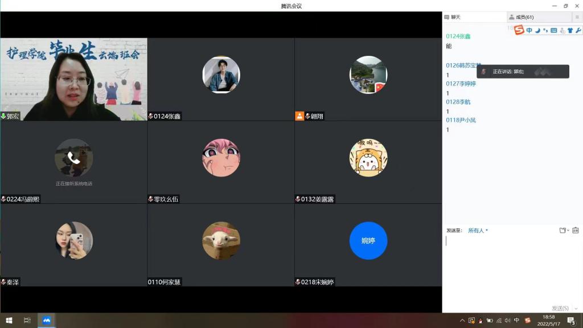Screen dimensions: 583x328
Task: Toggle Sogou moon half-width mode
Action: pyautogui.click(x=537, y=30)
